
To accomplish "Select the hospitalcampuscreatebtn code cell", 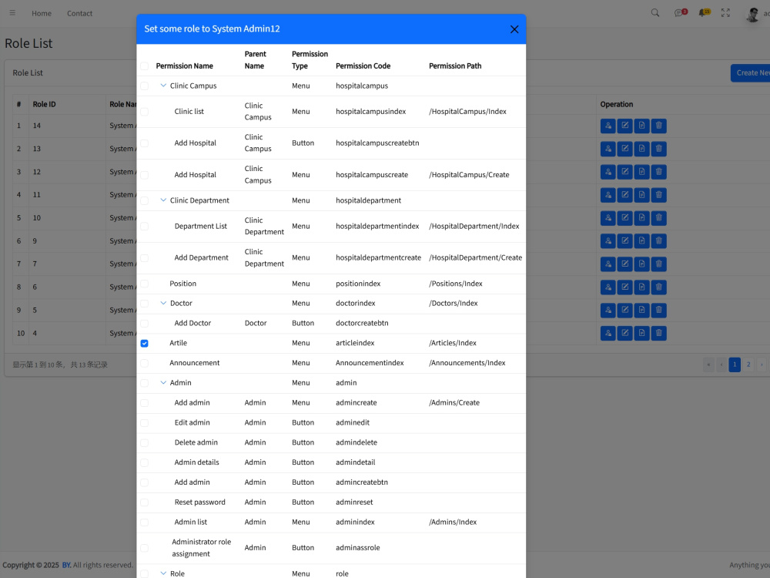I will coord(377,143).
